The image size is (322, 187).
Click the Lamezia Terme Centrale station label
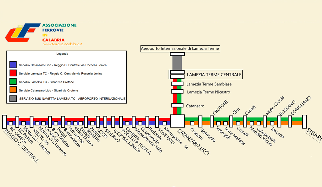pyautogui.click(x=214, y=75)
